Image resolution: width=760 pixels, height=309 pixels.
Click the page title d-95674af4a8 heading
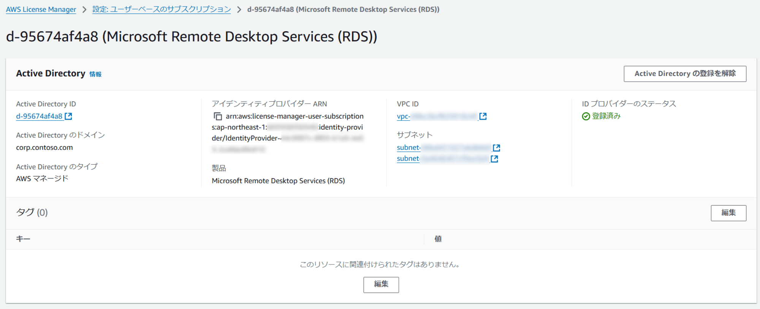[192, 37]
